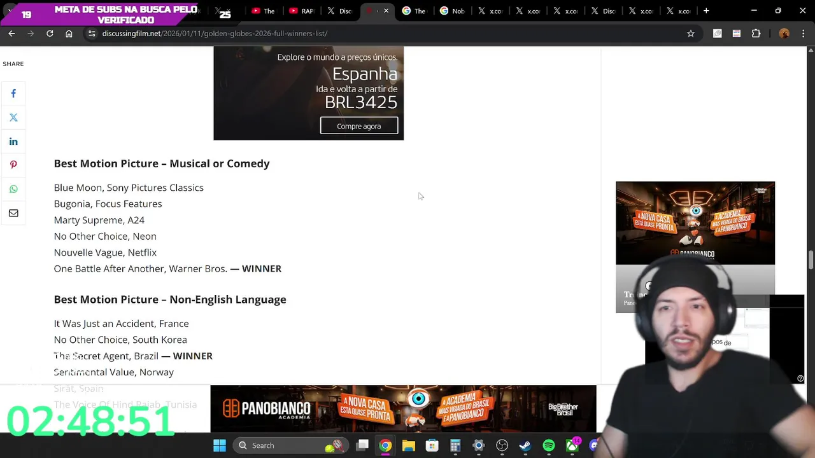
Task: Click the page vertical scrollbar thumb
Action: point(811,260)
